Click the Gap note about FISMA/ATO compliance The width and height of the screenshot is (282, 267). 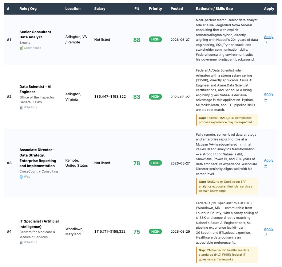click(227, 120)
